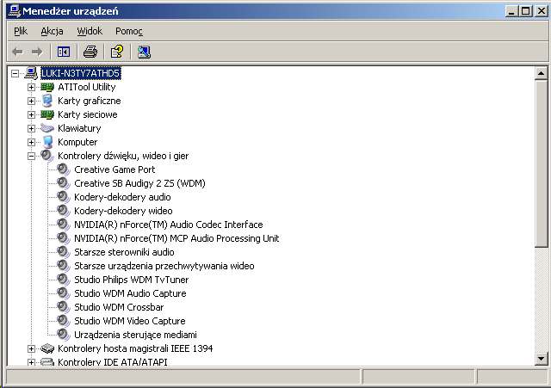This screenshot has width=551, height=388.
Task: Click the Karty sieciowe card icon
Action: tap(47, 114)
